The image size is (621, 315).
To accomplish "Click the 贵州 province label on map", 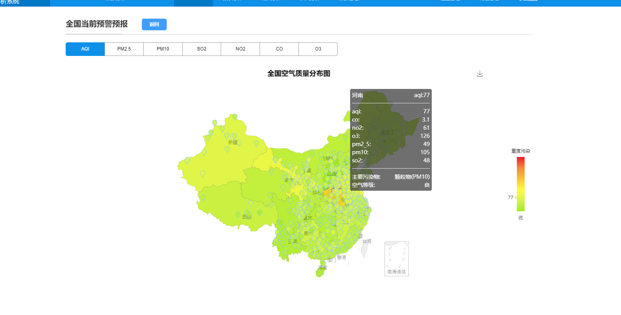I will 309,233.
